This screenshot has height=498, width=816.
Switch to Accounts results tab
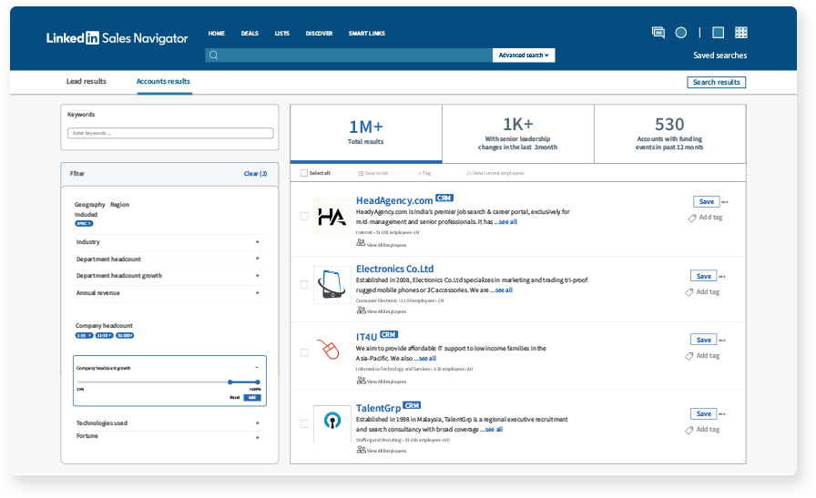[x=163, y=81]
